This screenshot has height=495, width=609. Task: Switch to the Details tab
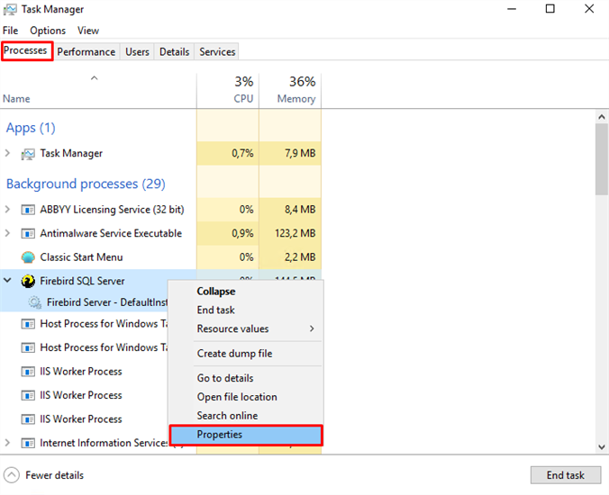(x=175, y=51)
